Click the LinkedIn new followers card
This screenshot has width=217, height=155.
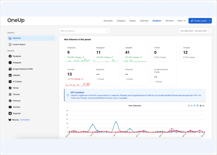point(135,53)
